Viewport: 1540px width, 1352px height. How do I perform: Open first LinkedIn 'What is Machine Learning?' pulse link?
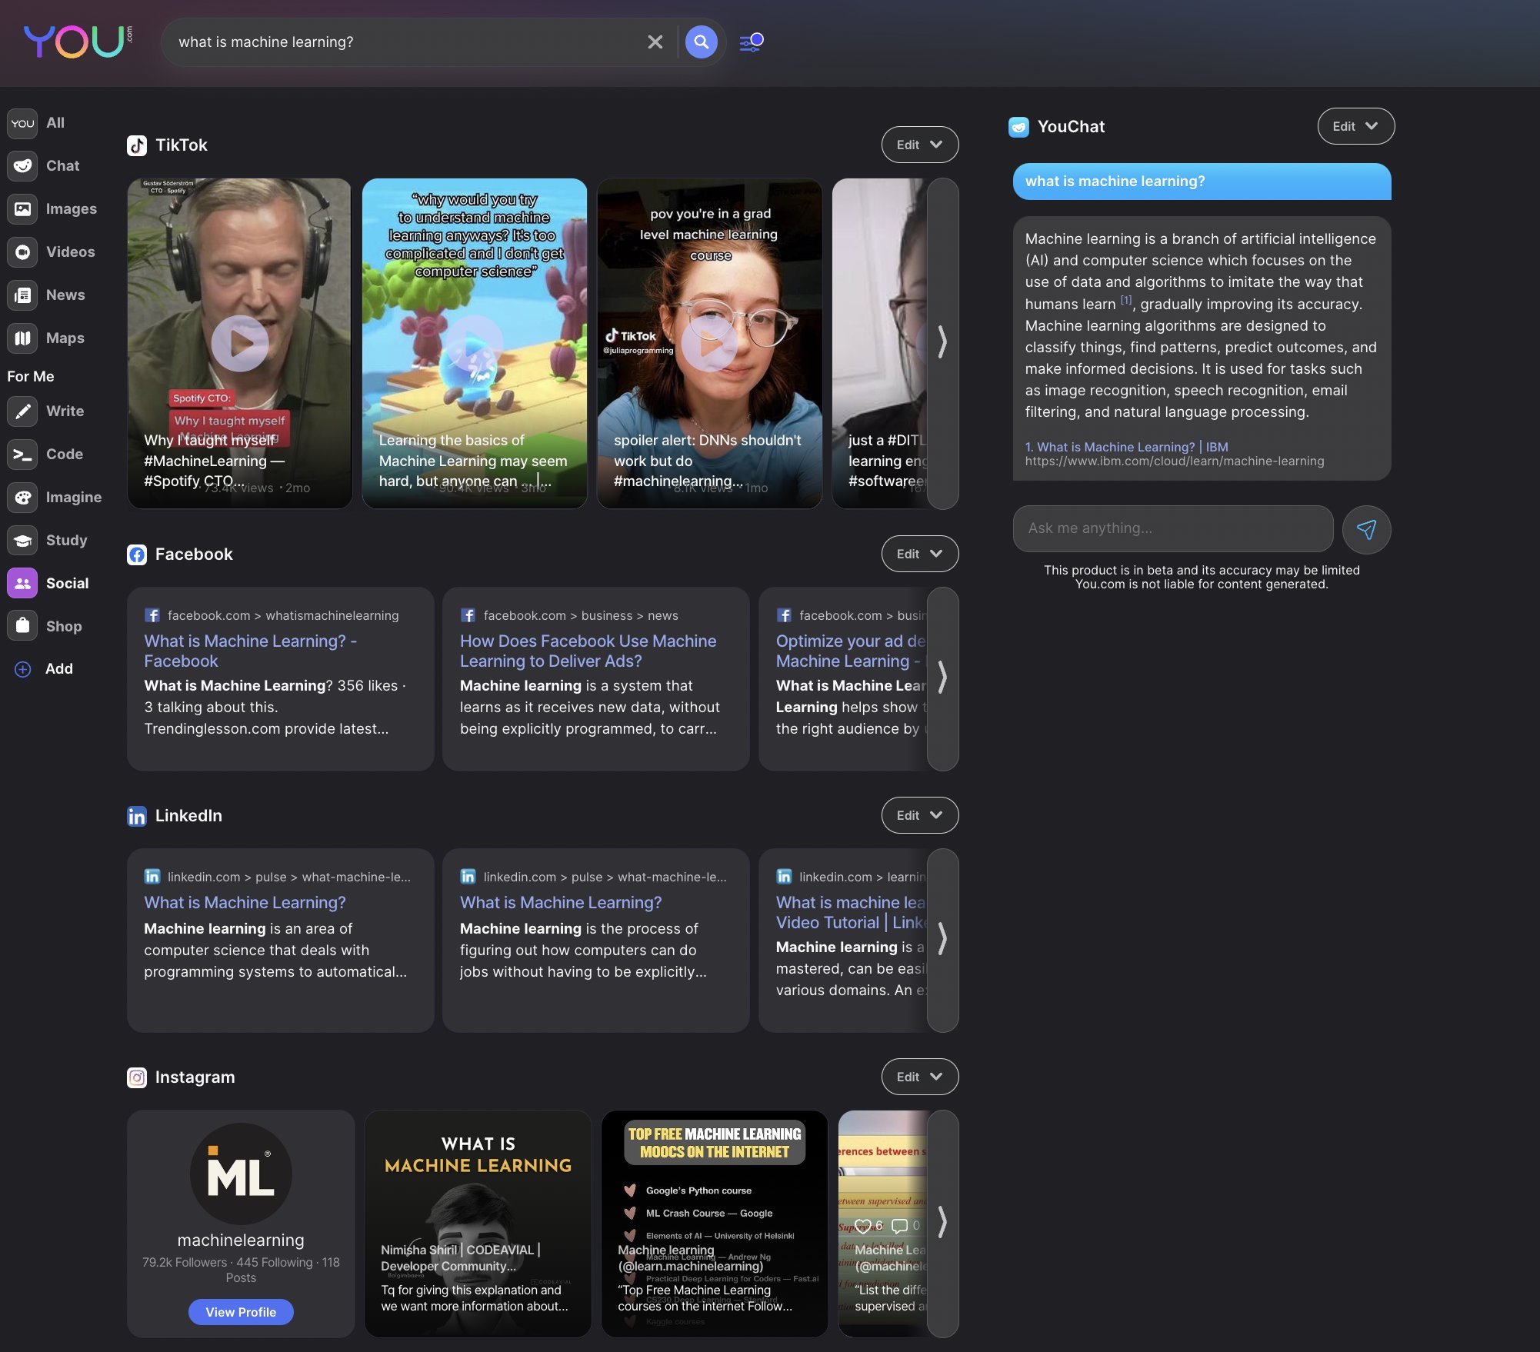coord(245,903)
